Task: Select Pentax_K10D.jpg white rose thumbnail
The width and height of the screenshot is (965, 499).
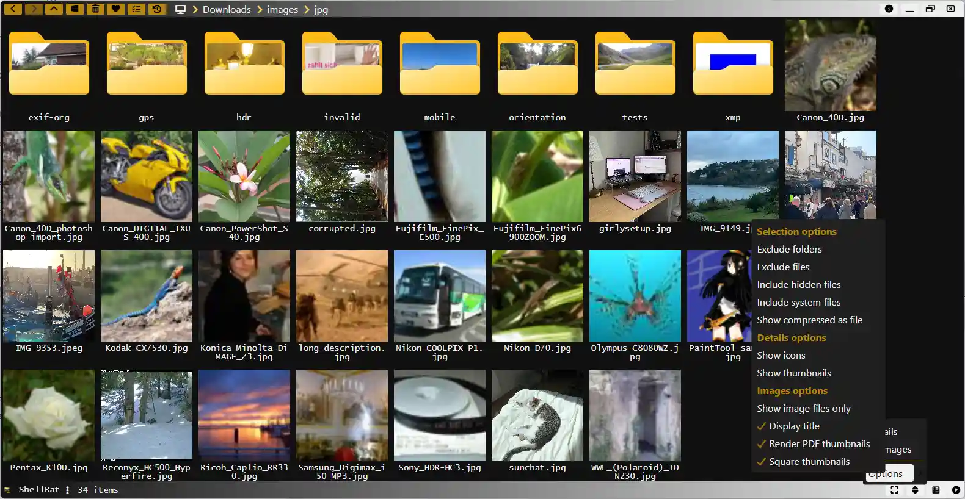Action: (x=49, y=415)
